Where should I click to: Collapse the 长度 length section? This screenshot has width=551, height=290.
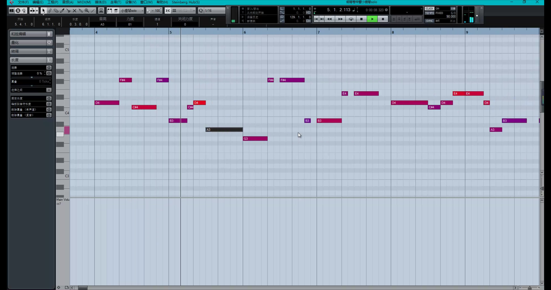click(31, 60)
